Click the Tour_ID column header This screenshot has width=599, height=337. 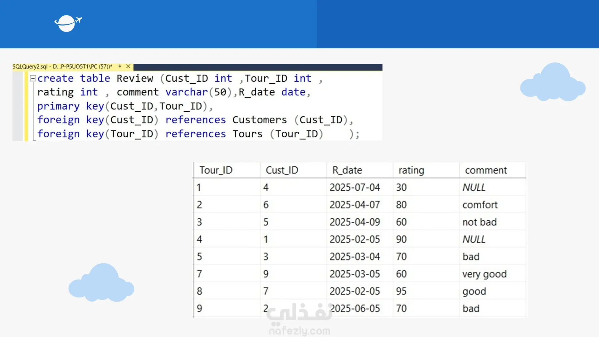(x=216, y=170)
